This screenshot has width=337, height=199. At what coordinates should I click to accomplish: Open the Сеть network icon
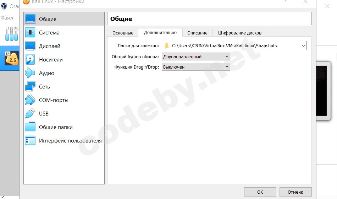tap(30, 87)
